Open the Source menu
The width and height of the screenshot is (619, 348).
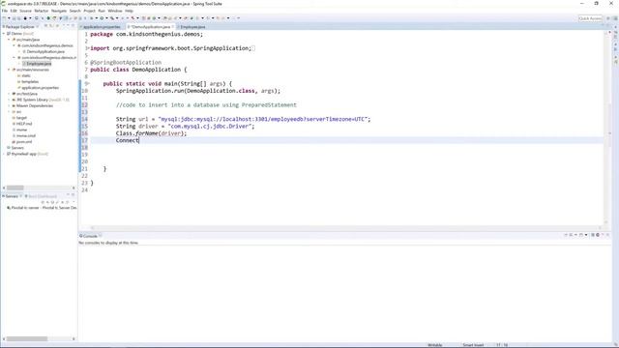[25, 11]
